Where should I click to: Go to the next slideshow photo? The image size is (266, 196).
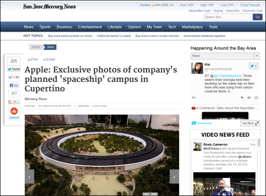(174, 177)
